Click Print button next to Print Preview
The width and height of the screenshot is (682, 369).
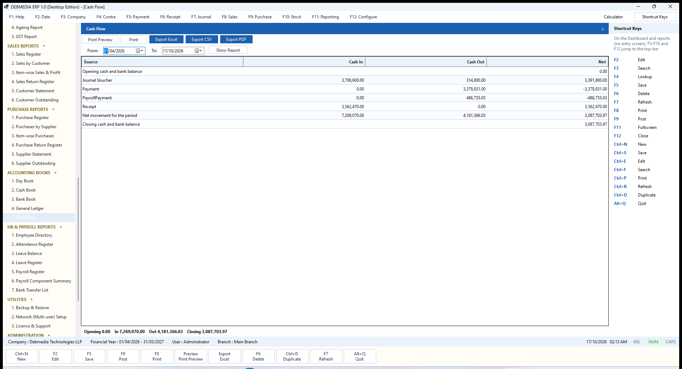[x=134, y=39]
